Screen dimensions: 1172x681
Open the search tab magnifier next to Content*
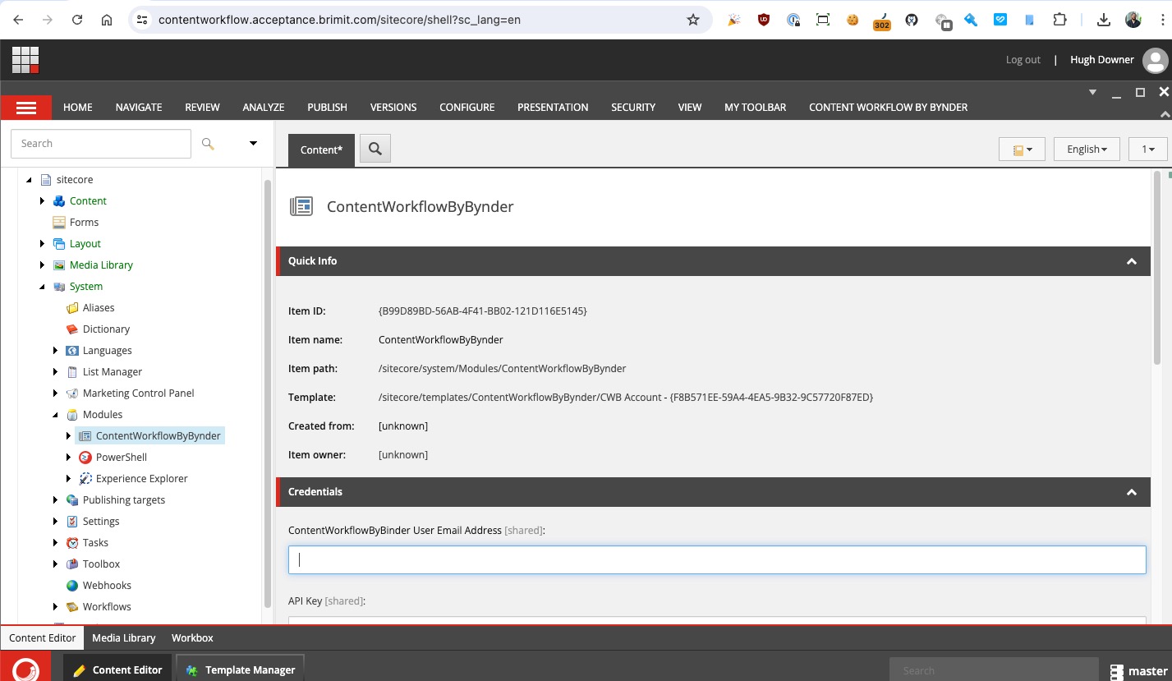(375, 149)
